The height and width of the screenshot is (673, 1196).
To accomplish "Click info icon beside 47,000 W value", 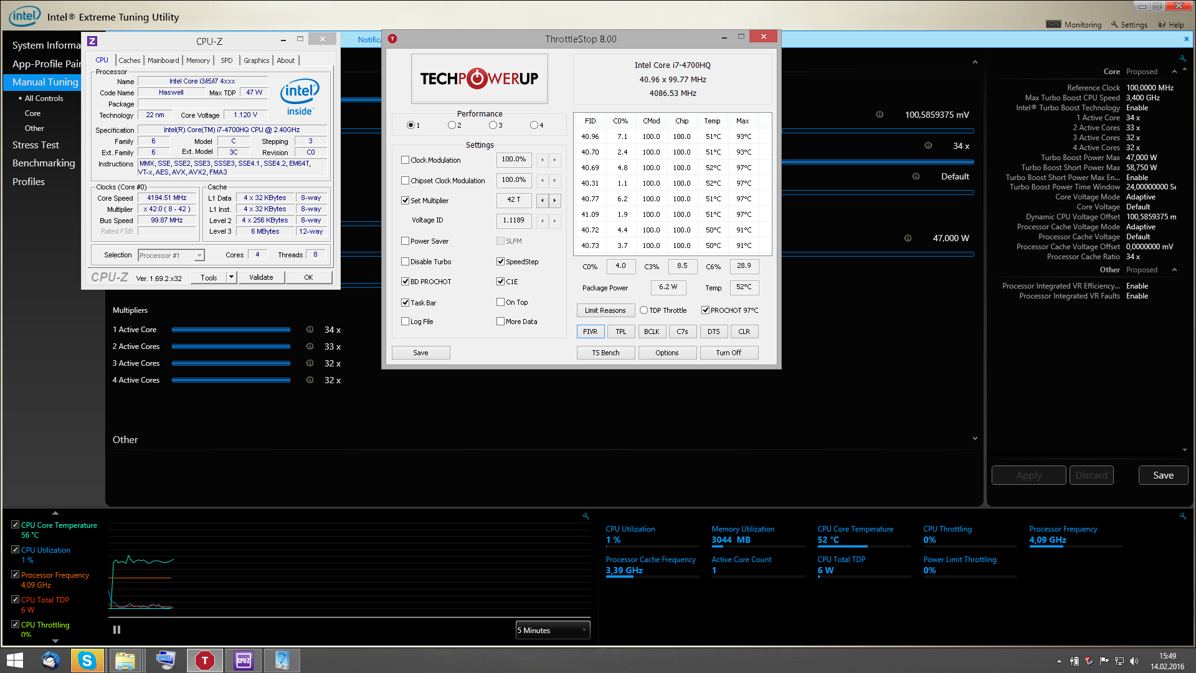I will tap(908, 238).
